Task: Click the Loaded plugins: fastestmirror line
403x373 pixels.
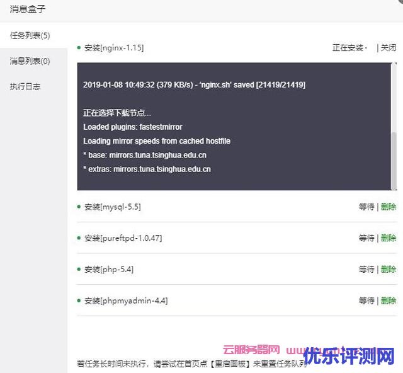Action: click(133, 127)
